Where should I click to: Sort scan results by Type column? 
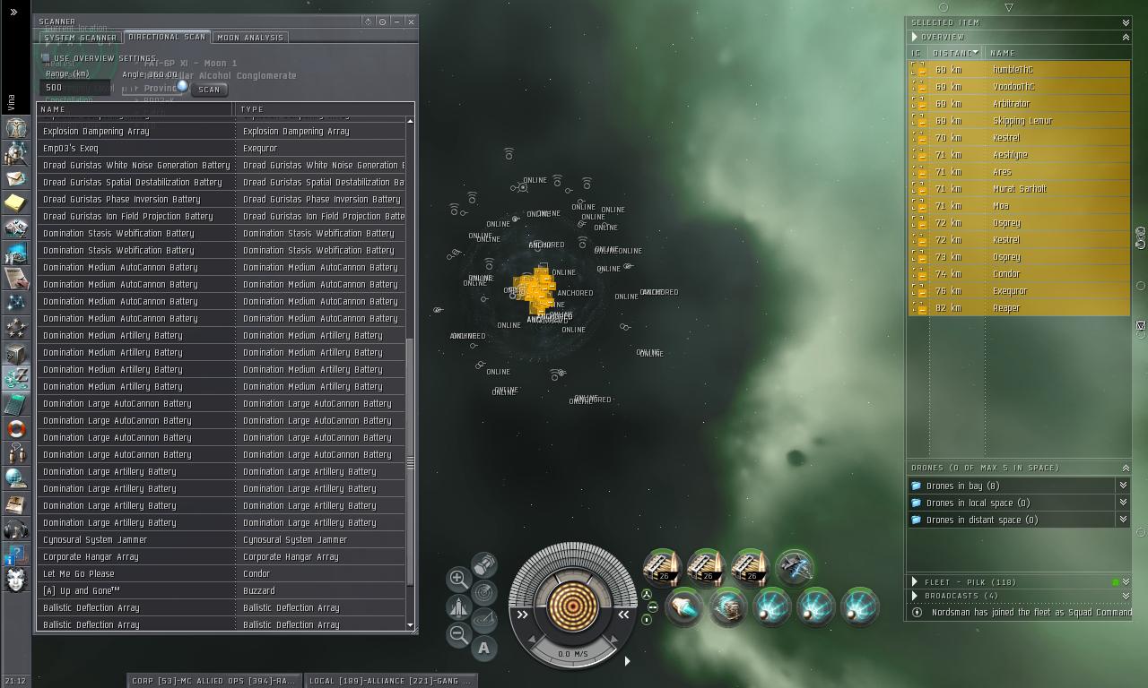pyautogui.click(x=321, y=109)
